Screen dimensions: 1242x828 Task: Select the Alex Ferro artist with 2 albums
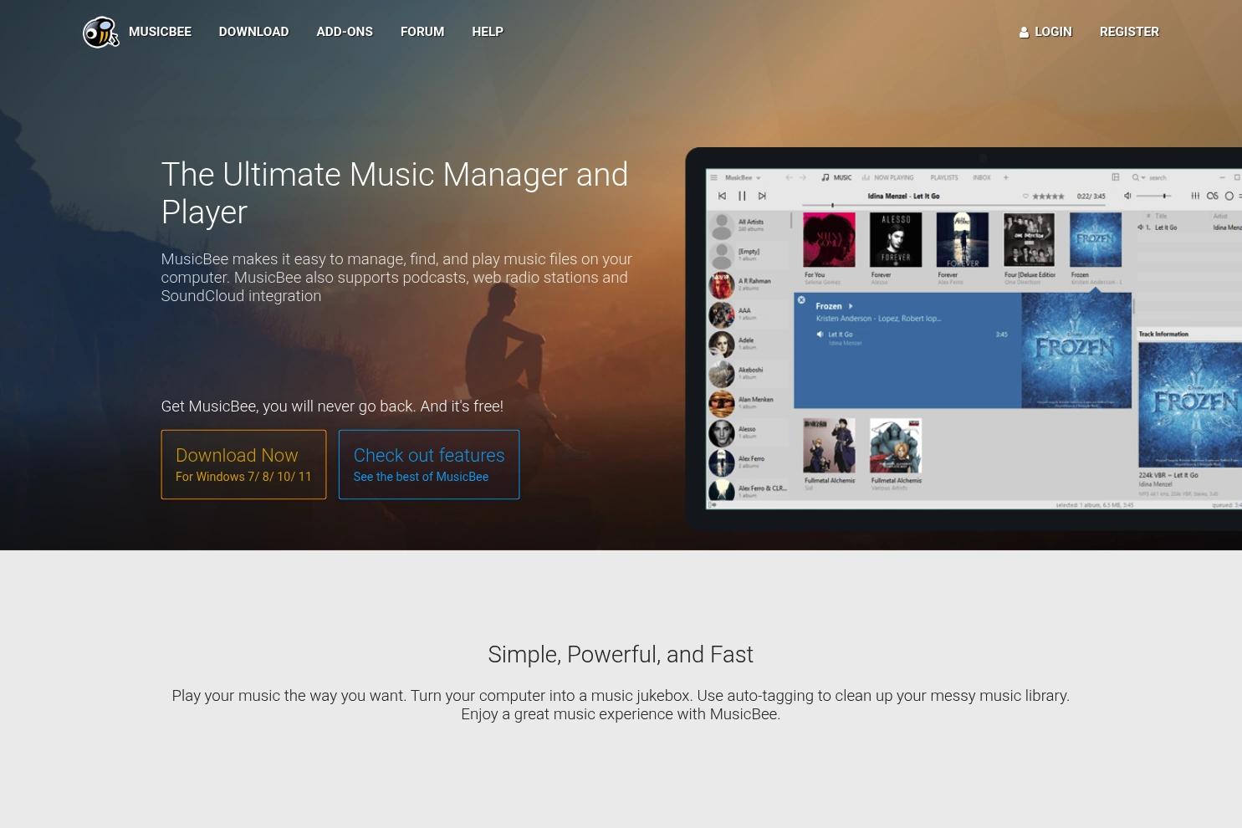(x=749, y=463)
